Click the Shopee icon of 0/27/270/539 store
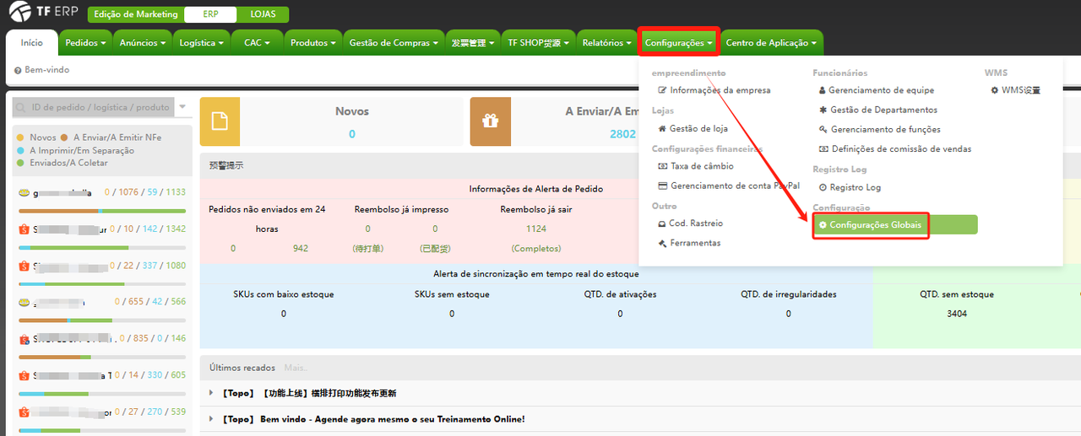 click(x=24, y=412)
